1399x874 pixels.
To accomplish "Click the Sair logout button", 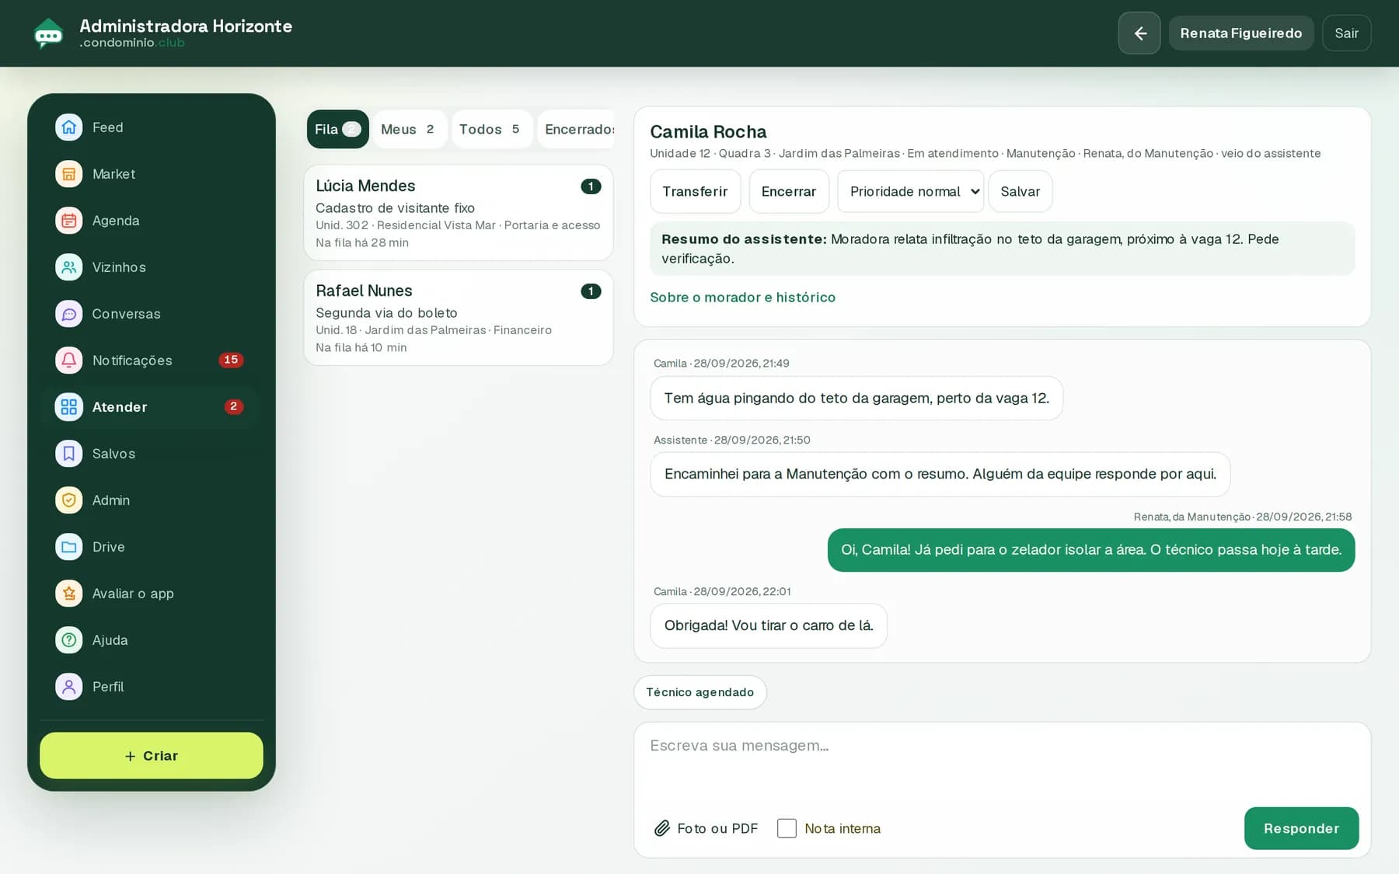I will pyautogui.click(x=1346, y=33).
